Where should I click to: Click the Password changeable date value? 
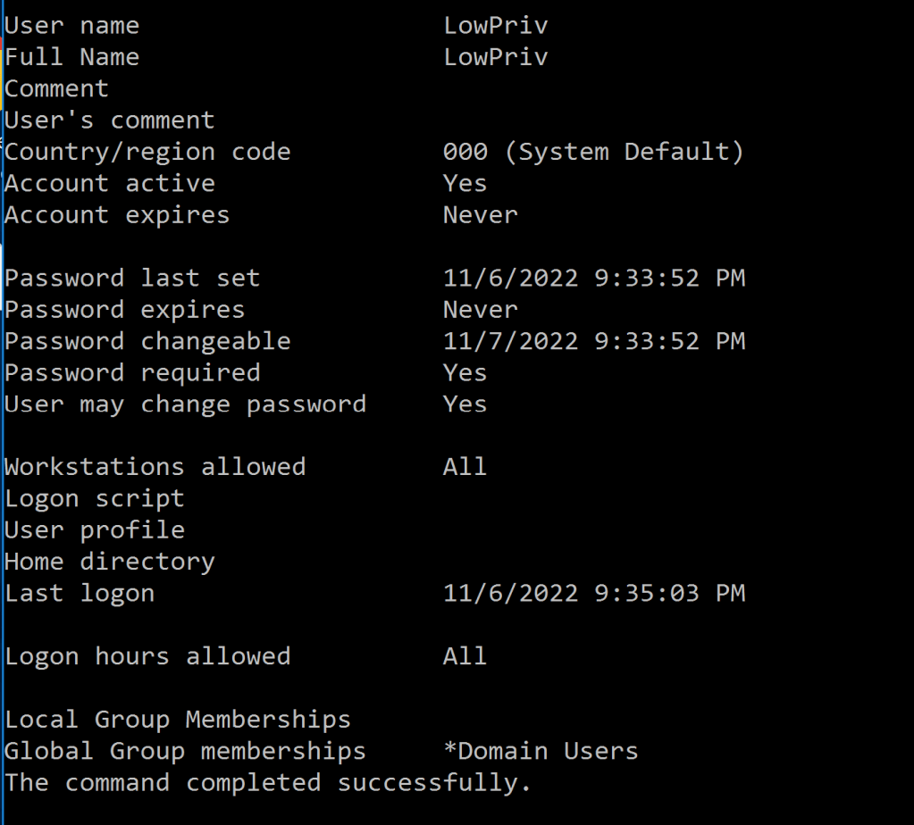pyautogui.click(x=593, y=341)
